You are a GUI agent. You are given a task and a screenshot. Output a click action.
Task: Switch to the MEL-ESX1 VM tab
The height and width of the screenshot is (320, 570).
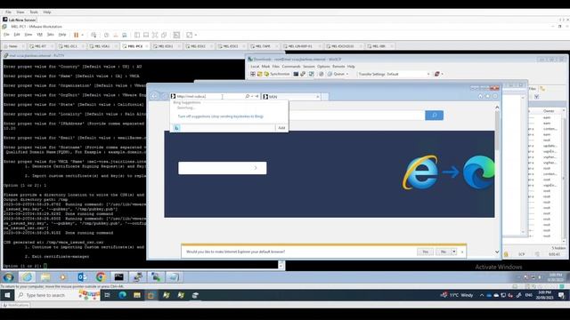[166, 46]
